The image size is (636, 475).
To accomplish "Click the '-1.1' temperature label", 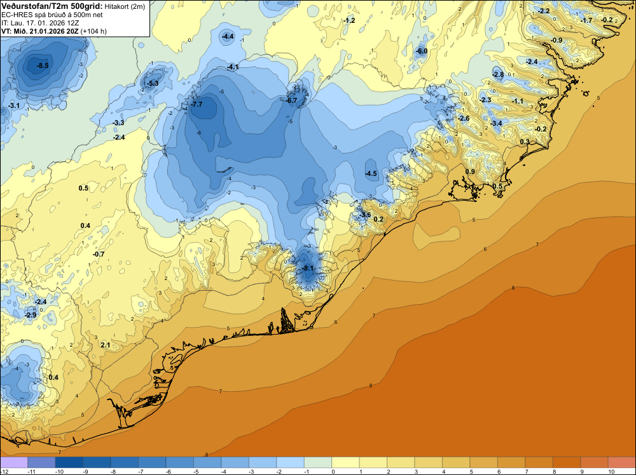I will coord(518,101).
